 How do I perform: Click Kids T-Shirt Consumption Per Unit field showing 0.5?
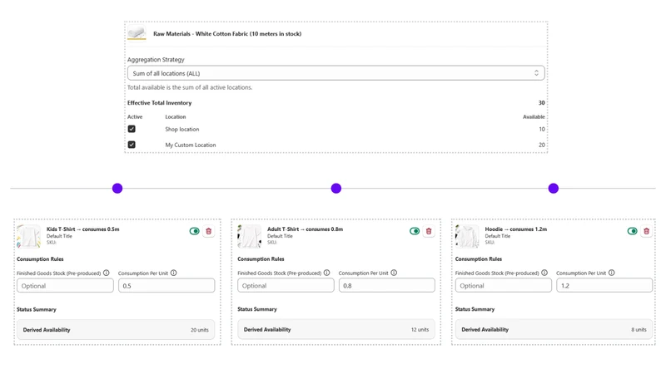tap(166, 285)
